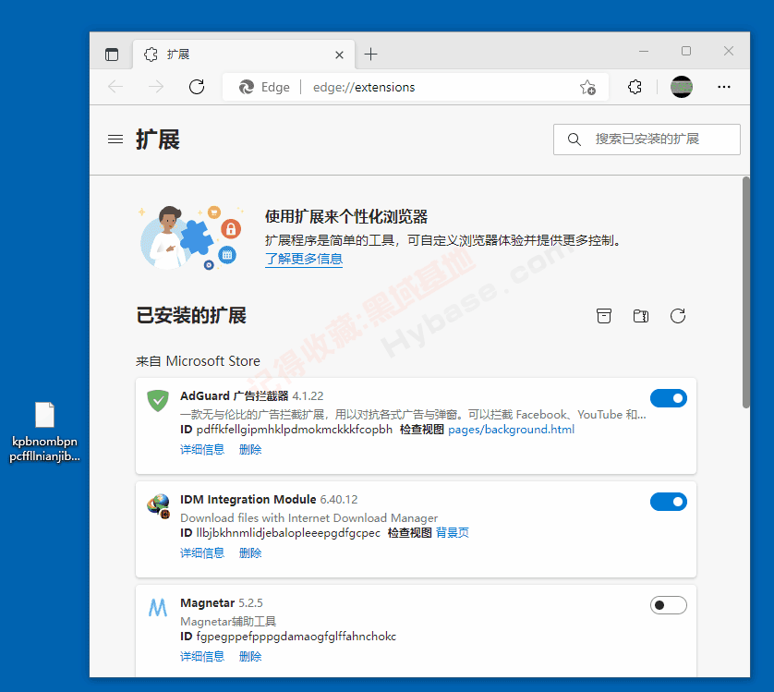
Task: Click Magnetar辅助工具 description text
Action: point(228,622)
